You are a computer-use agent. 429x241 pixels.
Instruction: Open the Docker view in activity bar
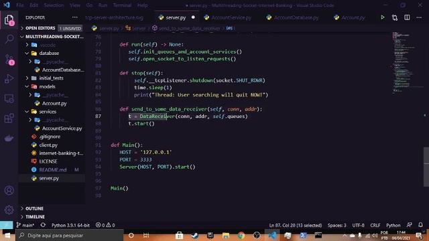9,139
